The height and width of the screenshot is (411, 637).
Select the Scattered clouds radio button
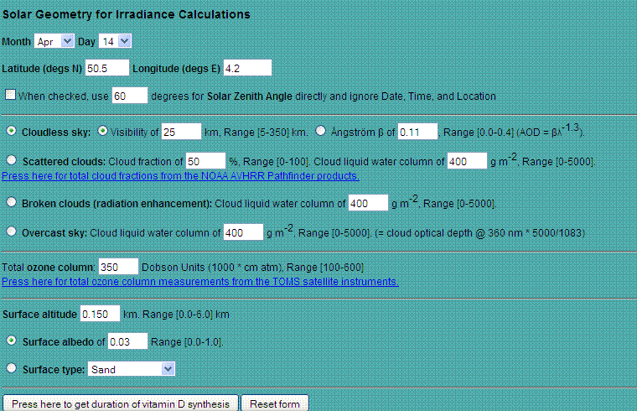11,160
